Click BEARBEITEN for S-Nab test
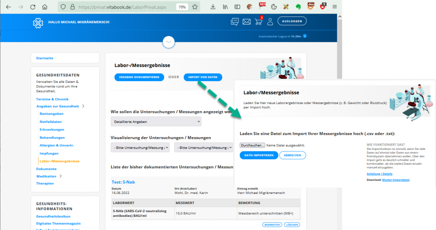 (272, 225)
